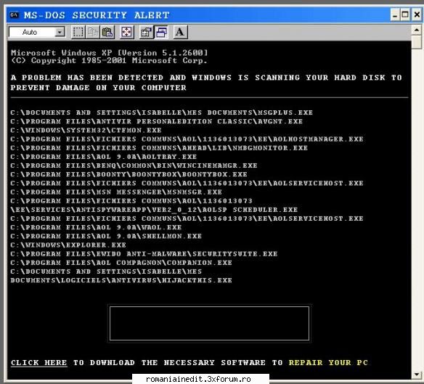
Task: Click the MS-DOS SECURITY ALERT title text
Action: point(97,15)
